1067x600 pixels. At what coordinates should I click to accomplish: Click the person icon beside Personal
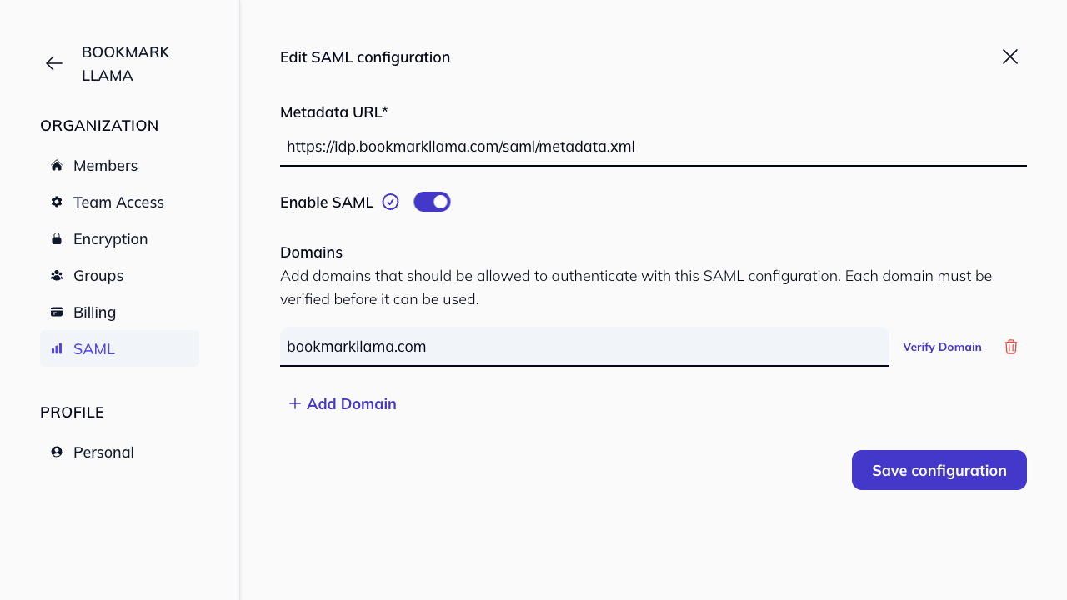[56, 452]
